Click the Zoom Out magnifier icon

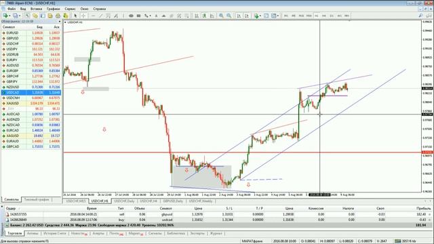click(x=229, y=16)
